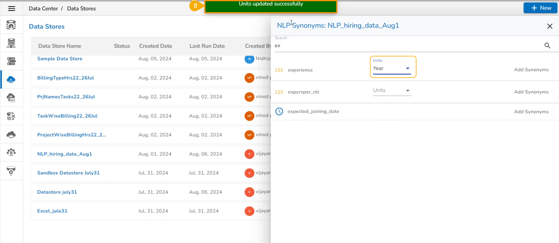
Task: Sort by Created Date column header
Action: pyautogui.click(x=156, y=46)
